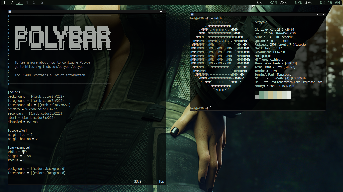Click the 'Memory: 3146MiB / 15891MiB' line

tap(274, 86)
